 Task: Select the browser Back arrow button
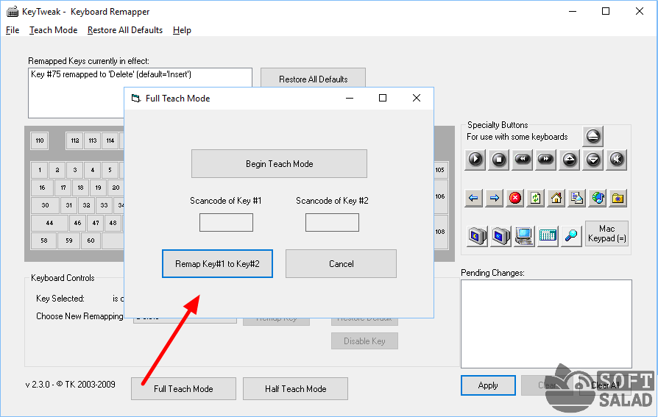coord(474,198)
